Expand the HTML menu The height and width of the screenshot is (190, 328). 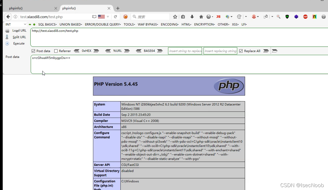pos(186,24)
